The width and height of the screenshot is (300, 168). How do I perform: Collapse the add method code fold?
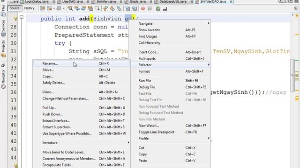pos(22,17)
